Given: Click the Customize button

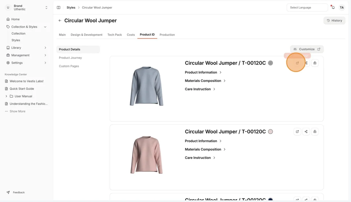Looking at the screenshot, I should 307,49.
